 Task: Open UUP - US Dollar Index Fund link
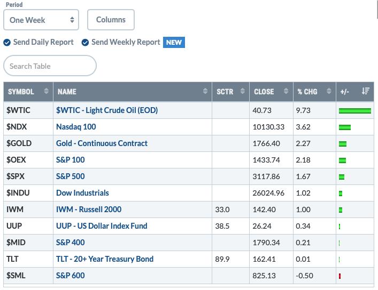102,226
